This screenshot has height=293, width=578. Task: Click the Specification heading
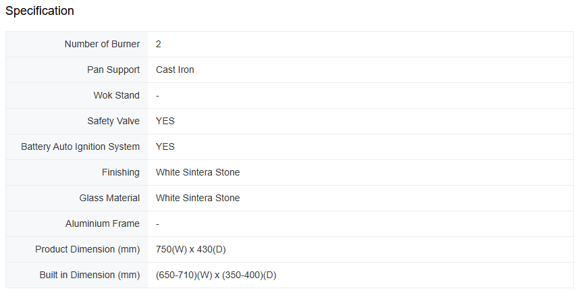click(x=40, y=11)
